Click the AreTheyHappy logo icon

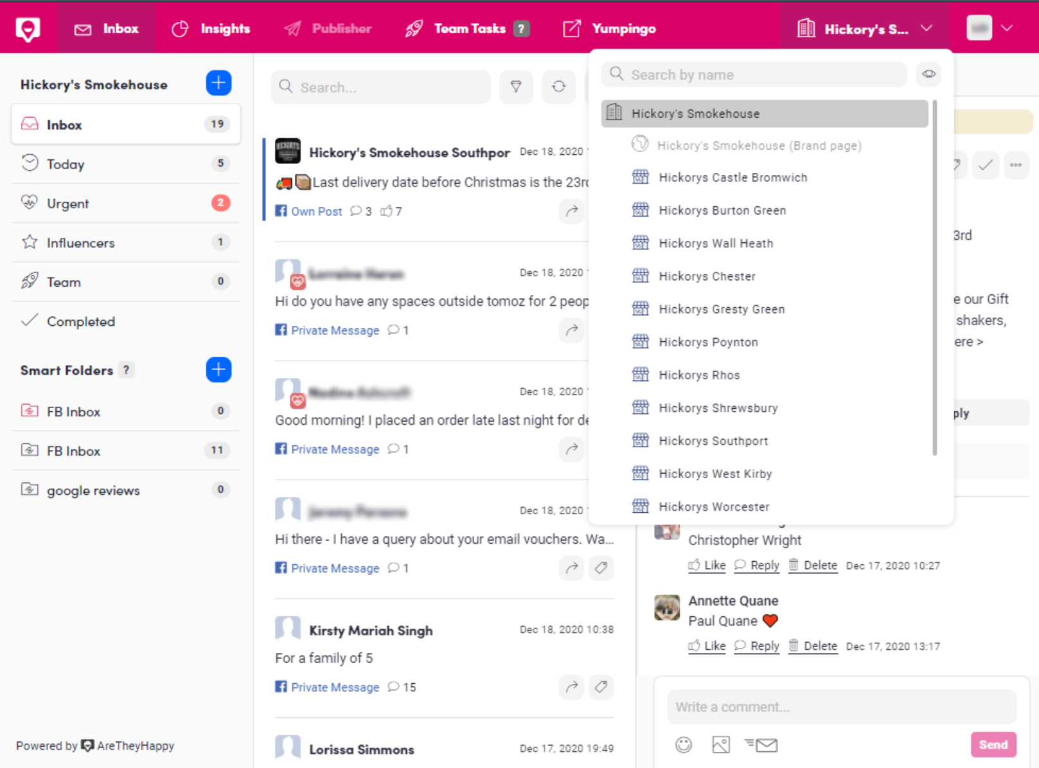[28, 29]
